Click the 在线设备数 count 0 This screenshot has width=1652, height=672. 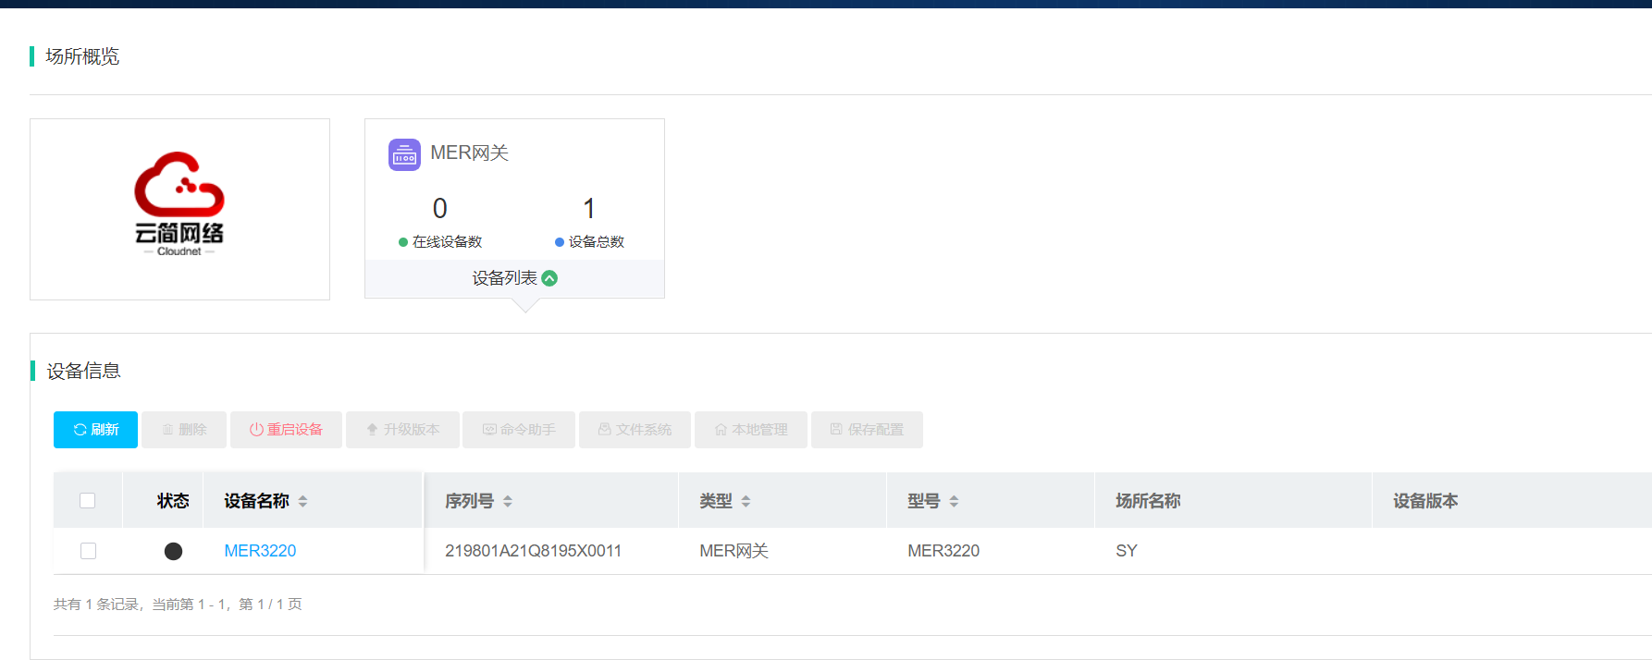pyautogui.click(x=440, y=208)
